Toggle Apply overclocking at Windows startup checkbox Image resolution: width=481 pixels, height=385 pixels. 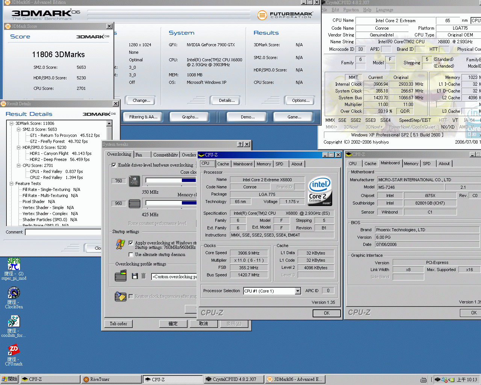coord(131,243)
